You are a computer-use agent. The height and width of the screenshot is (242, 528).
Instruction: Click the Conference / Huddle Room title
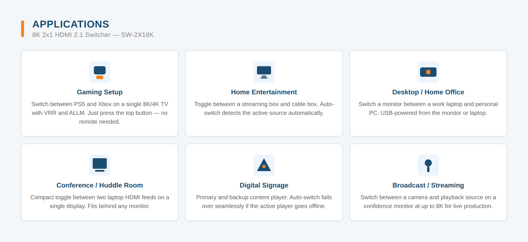100,185
